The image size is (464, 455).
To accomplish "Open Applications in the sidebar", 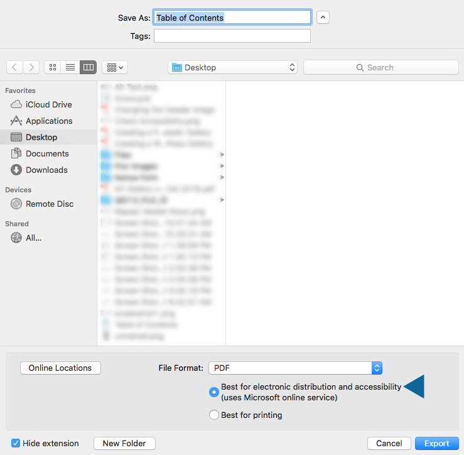I will click(x=48, y=121).
